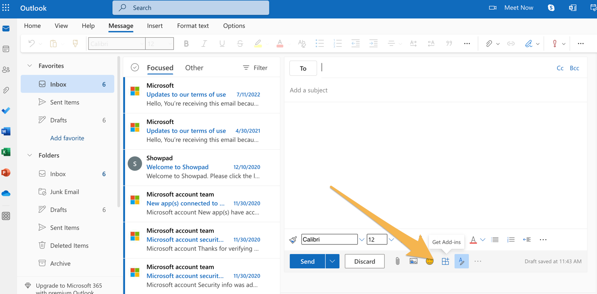This screenshot has height=294, width=597.
Task: Open the Send options dropdown arrow
Action: (x=332, y=261)
